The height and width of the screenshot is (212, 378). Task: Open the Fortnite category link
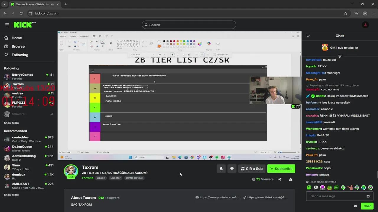tap(87, 178)
